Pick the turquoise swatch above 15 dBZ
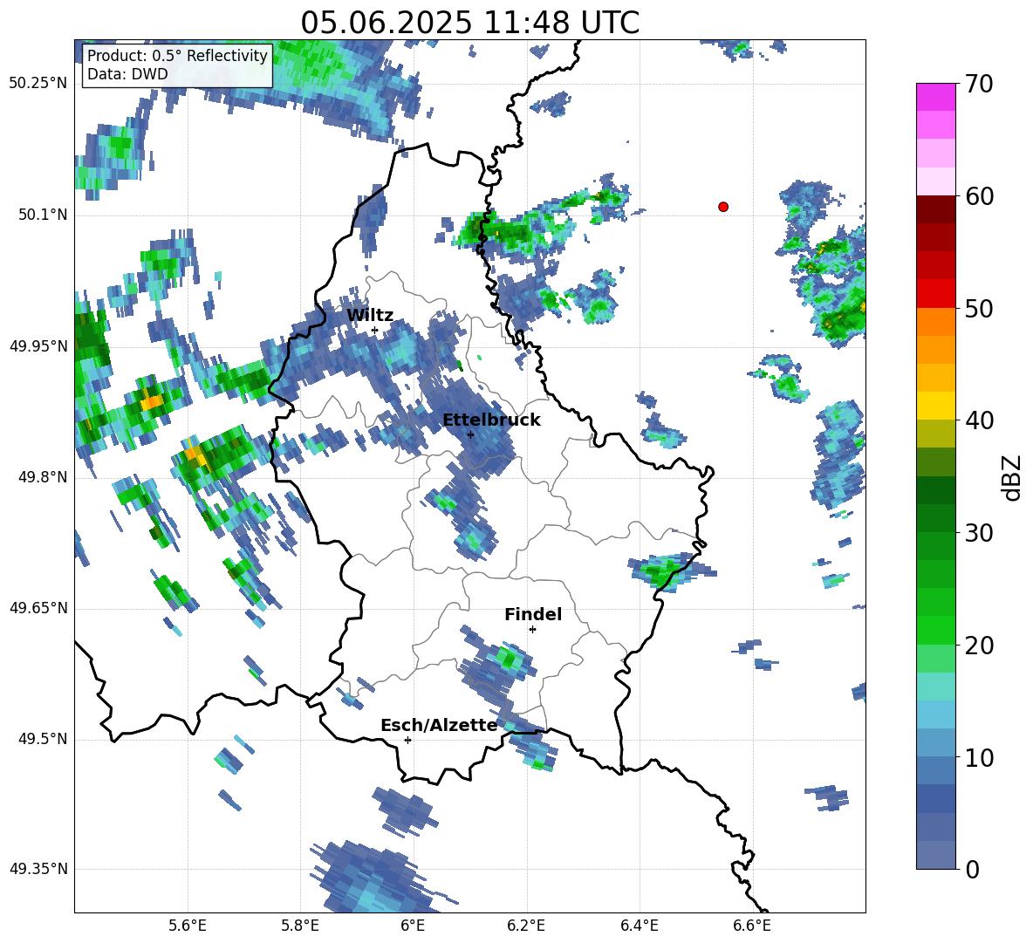The height and width of the screenshot is (943, 1033). coord(935,687)
